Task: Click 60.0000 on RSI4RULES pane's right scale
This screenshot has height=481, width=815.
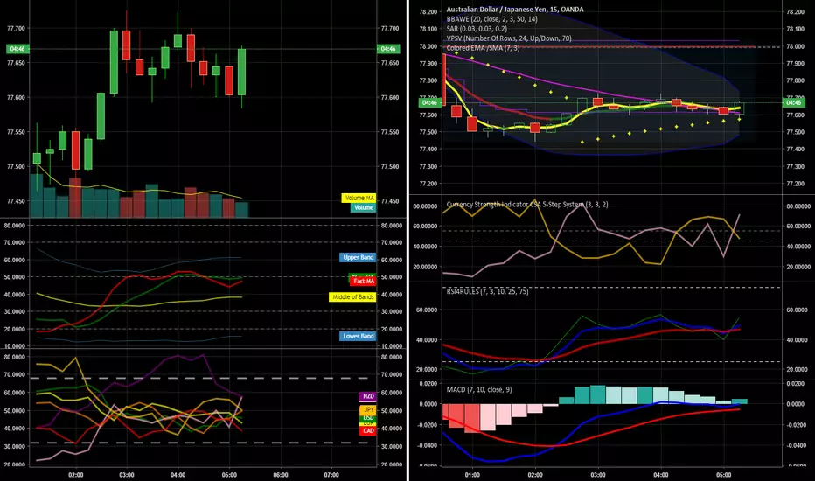Action: pyautogui.click(x=798, y=310)
